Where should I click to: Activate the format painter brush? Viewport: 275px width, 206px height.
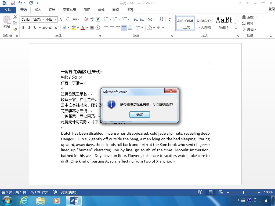point(15,29)
